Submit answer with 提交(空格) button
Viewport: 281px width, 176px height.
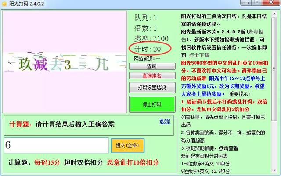(127, 145)
